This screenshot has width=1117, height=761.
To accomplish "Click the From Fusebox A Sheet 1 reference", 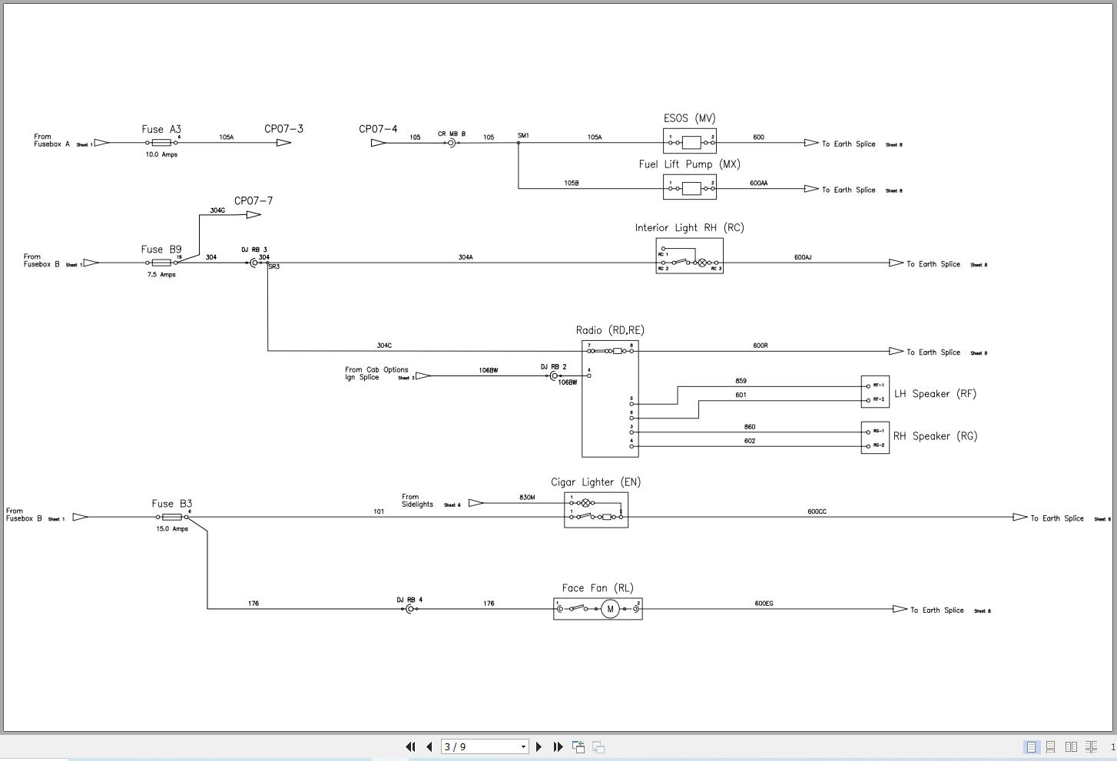I will (x=61, y=141).
